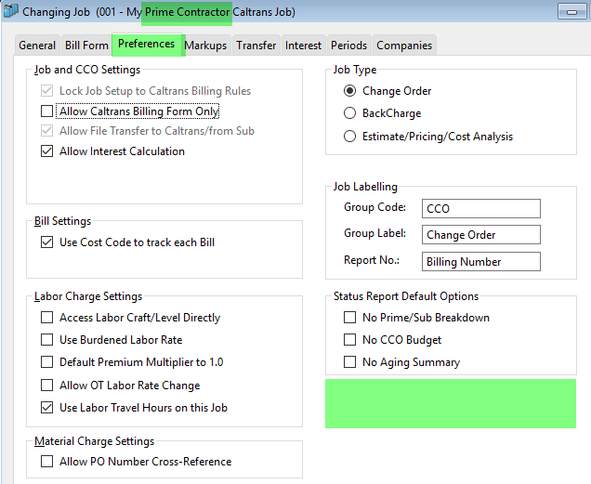Click the Report No. text field

(479, 262)
